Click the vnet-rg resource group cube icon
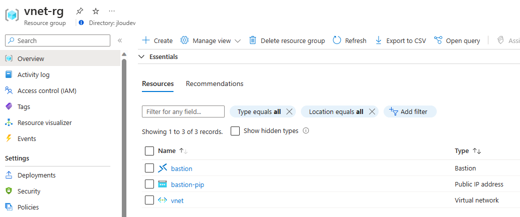Screen dimensions: 520x217 pyautogui.click(x=12, y=15)
